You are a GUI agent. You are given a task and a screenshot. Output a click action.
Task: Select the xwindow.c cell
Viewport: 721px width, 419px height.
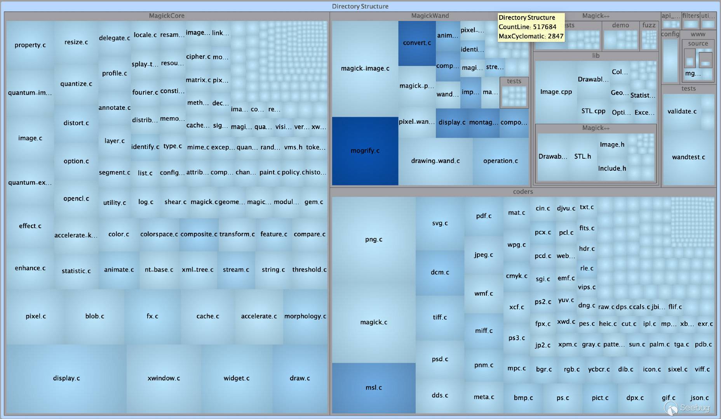coord(164,379)
